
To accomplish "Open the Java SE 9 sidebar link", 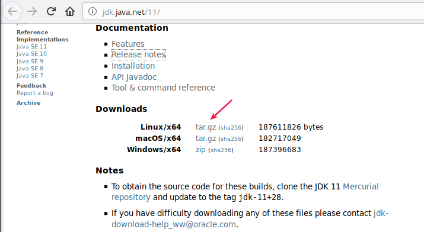I will [x=30, y=61].
